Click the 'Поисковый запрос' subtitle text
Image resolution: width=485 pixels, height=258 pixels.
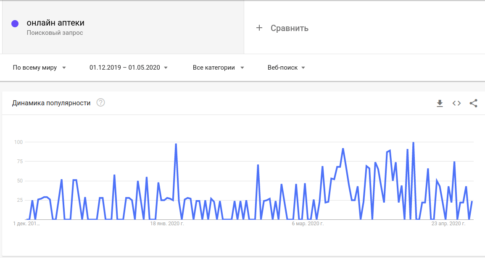coord(55,33)
